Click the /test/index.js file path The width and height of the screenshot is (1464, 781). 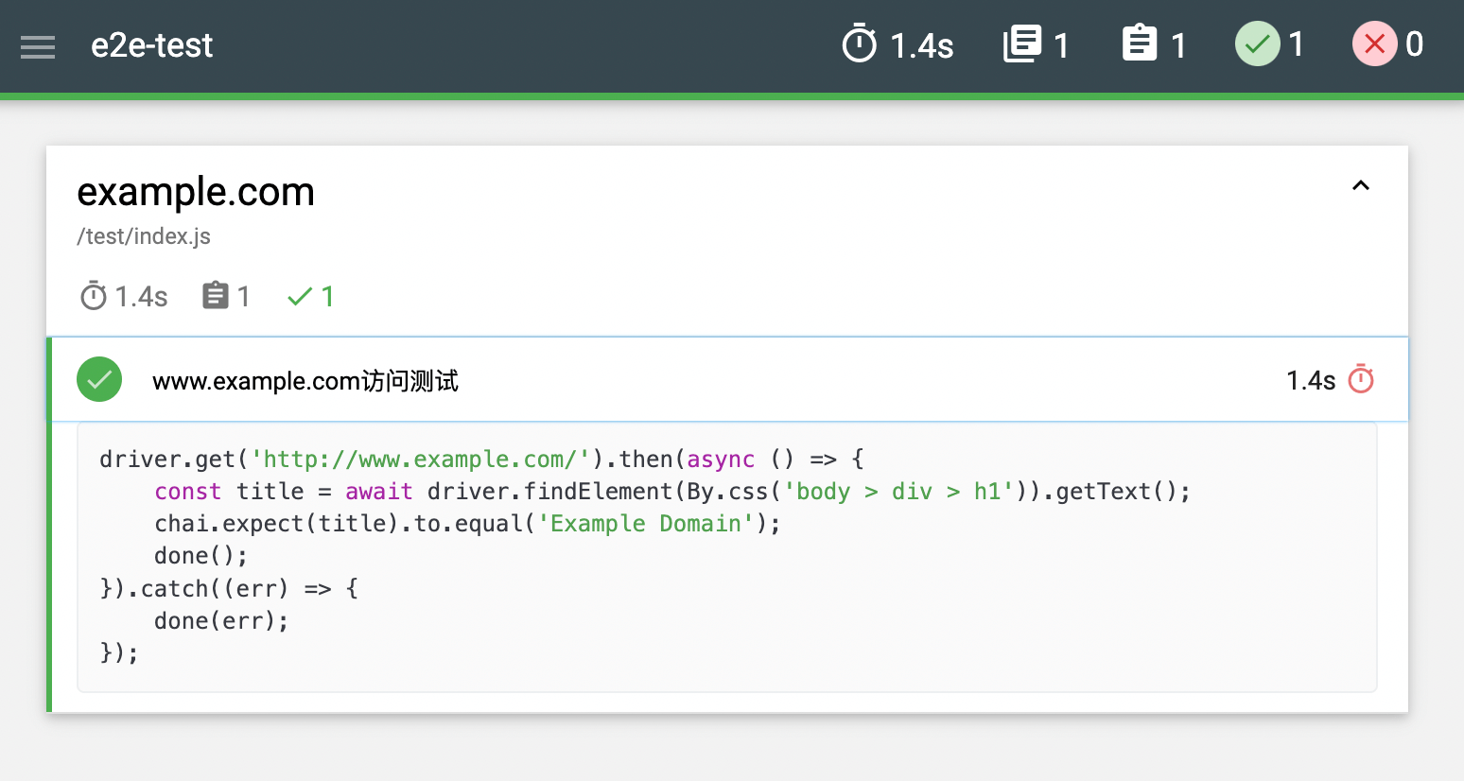coord(144,236)
